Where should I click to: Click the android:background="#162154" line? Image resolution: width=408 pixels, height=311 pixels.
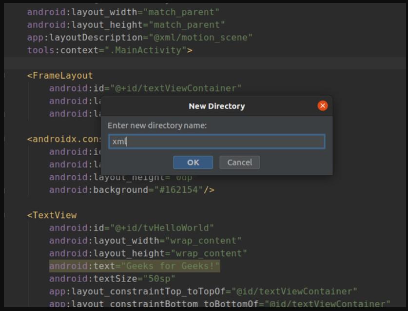coord(132,190)
